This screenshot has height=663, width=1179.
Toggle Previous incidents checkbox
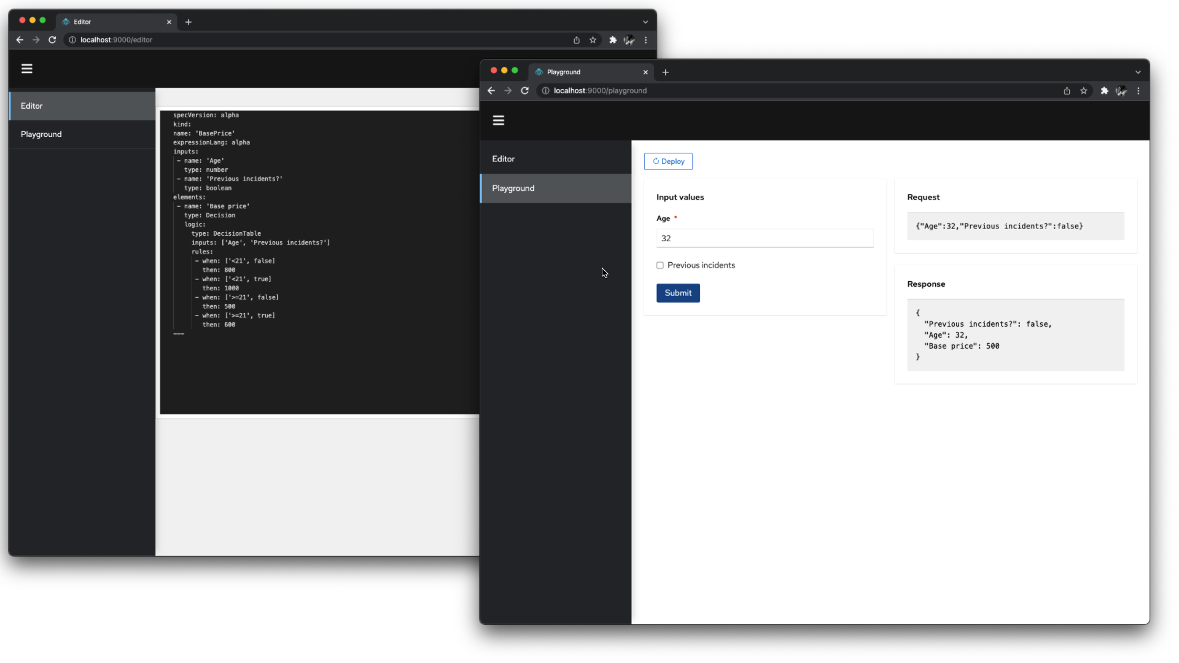(660, 265)
